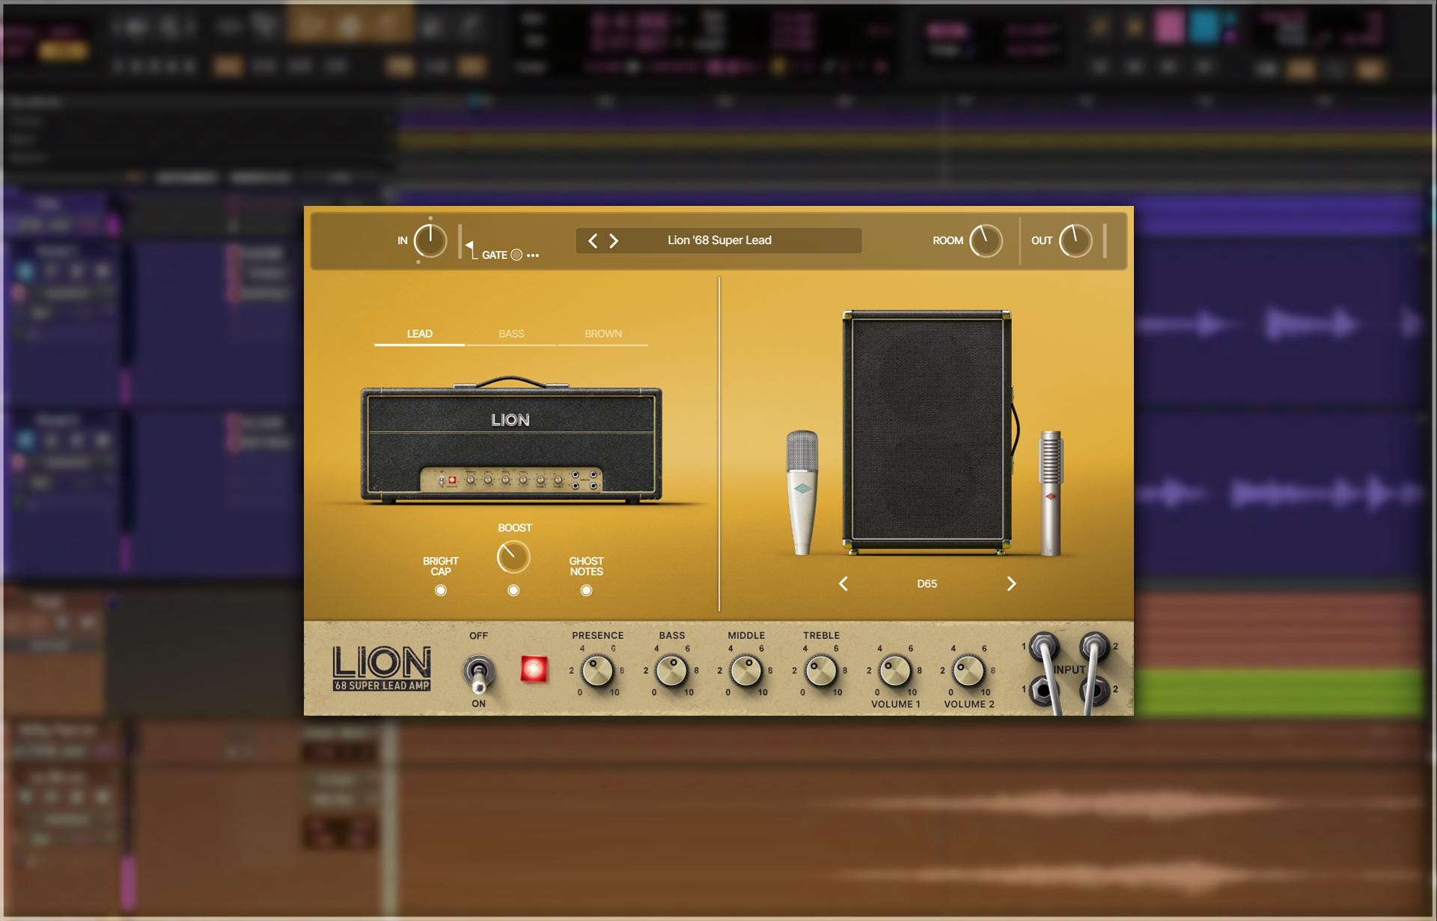Viewport: 1437px width, 921px height.
Task: Go to next preset with right chevron
Action: pos(614,240)
